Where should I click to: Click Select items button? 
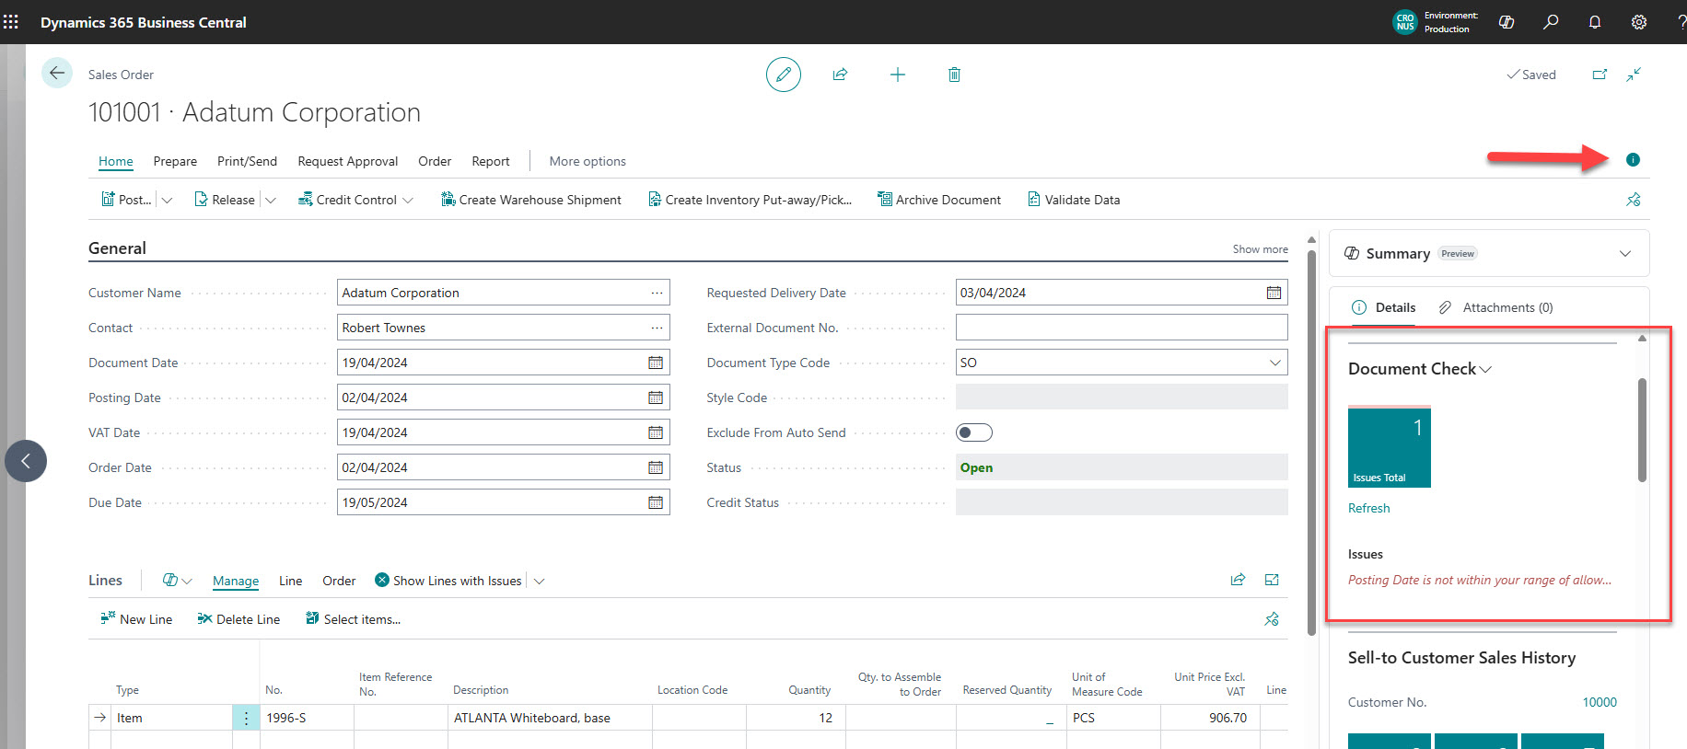(x=353, y=619)
